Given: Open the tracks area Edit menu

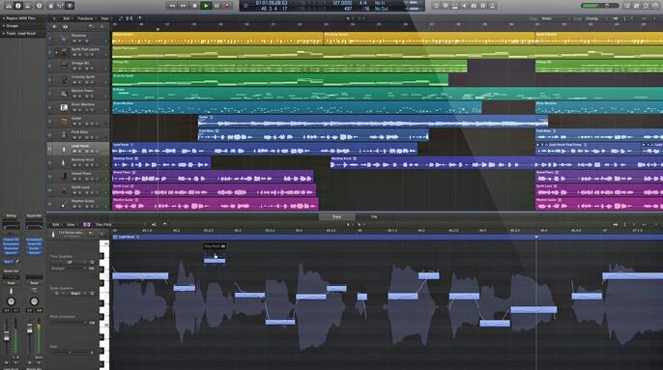Looking at the screenshot, I should coord(67,18).
